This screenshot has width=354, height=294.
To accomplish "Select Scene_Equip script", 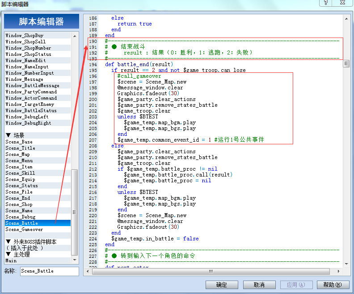I will click(x=38, y=180).
